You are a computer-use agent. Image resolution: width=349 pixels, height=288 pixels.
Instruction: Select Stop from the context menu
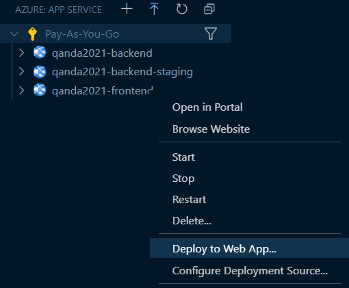pyautogui.click(x=183, y=179)
